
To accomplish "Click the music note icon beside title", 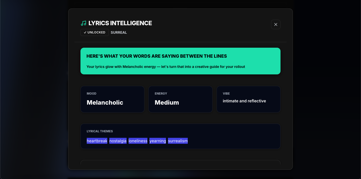I will click(83, 23).
